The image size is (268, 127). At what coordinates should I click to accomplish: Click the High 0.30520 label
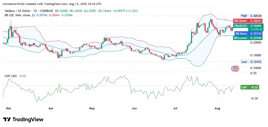251,16
